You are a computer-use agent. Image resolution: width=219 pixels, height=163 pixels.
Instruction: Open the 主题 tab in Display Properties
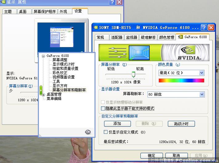(10, 11)
